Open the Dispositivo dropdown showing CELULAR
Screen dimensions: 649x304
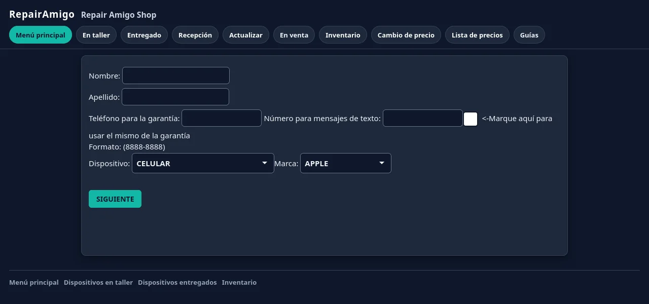pyautogui.click(x=203, y=163)
